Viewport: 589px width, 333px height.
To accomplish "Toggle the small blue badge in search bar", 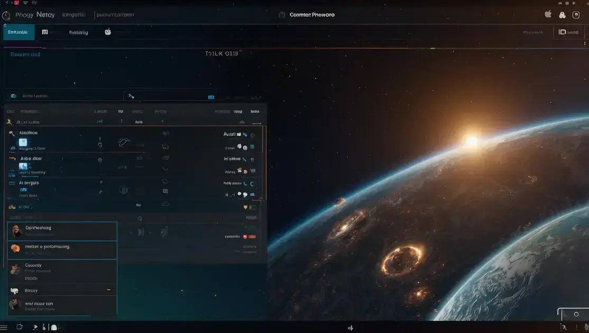I will [211, 97].
